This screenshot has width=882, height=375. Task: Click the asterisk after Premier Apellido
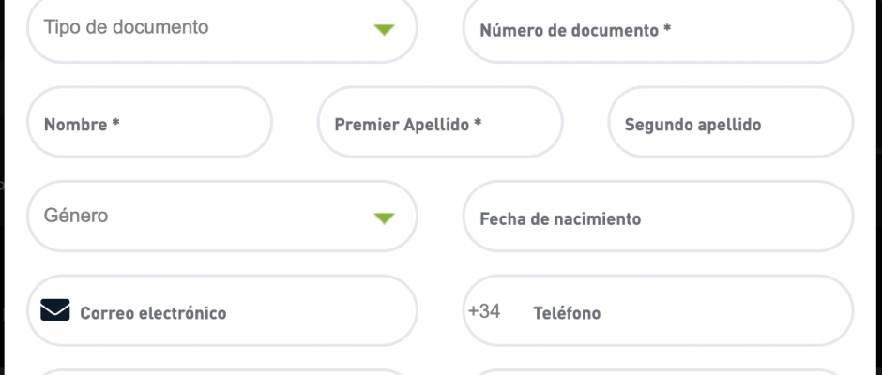[478, 122]
